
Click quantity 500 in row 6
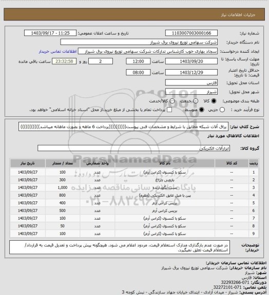point(63,210)
